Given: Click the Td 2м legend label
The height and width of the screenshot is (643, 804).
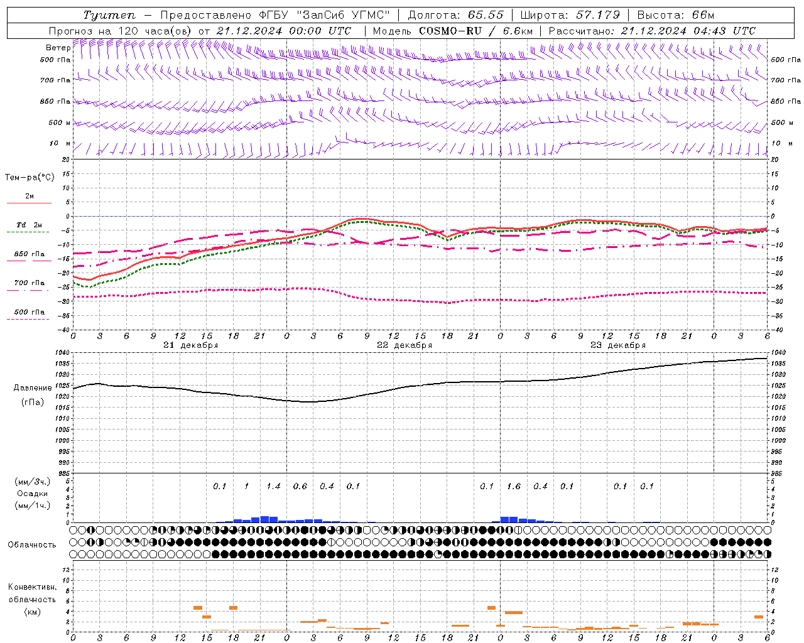Looking at the screenshot, I should pos(29,225).
